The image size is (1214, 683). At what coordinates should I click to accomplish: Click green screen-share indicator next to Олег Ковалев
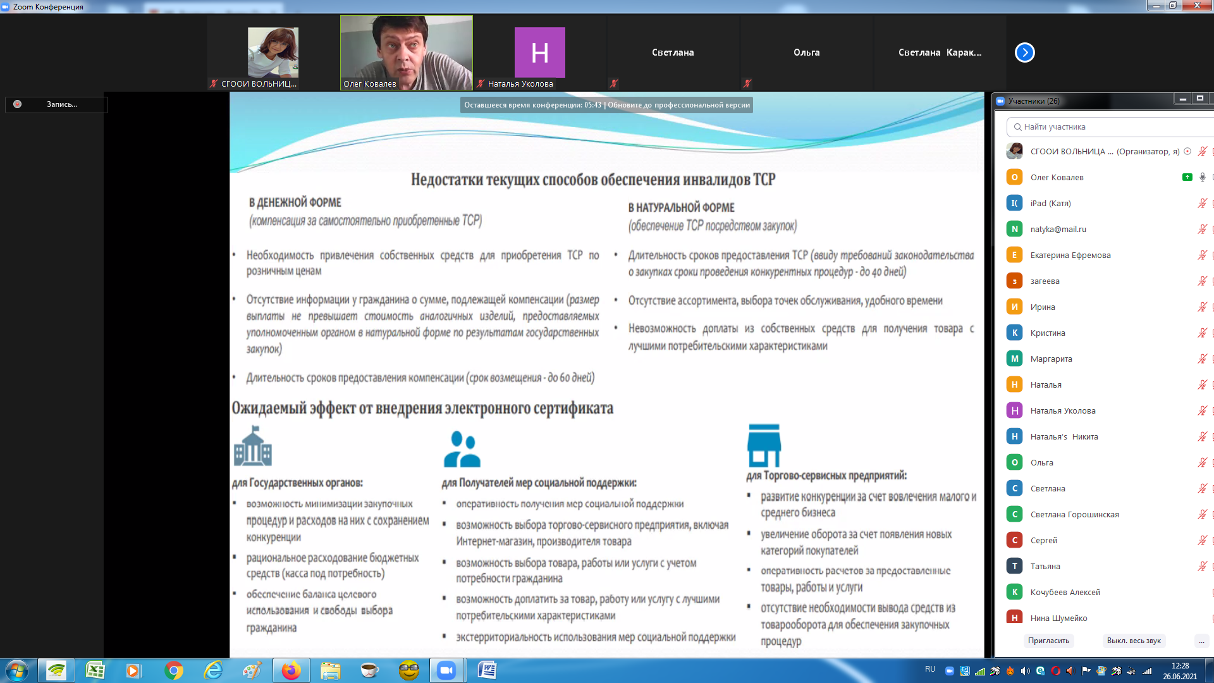[x=1187, y=178]
